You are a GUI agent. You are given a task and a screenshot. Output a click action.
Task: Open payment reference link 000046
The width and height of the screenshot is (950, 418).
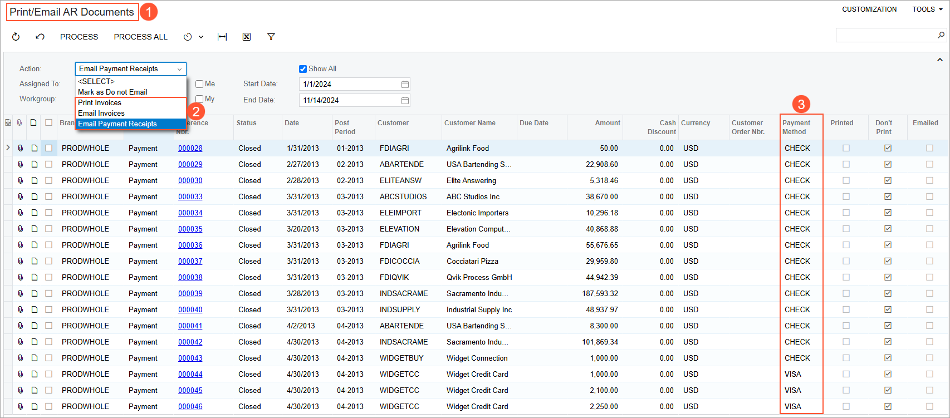point(190,406)
